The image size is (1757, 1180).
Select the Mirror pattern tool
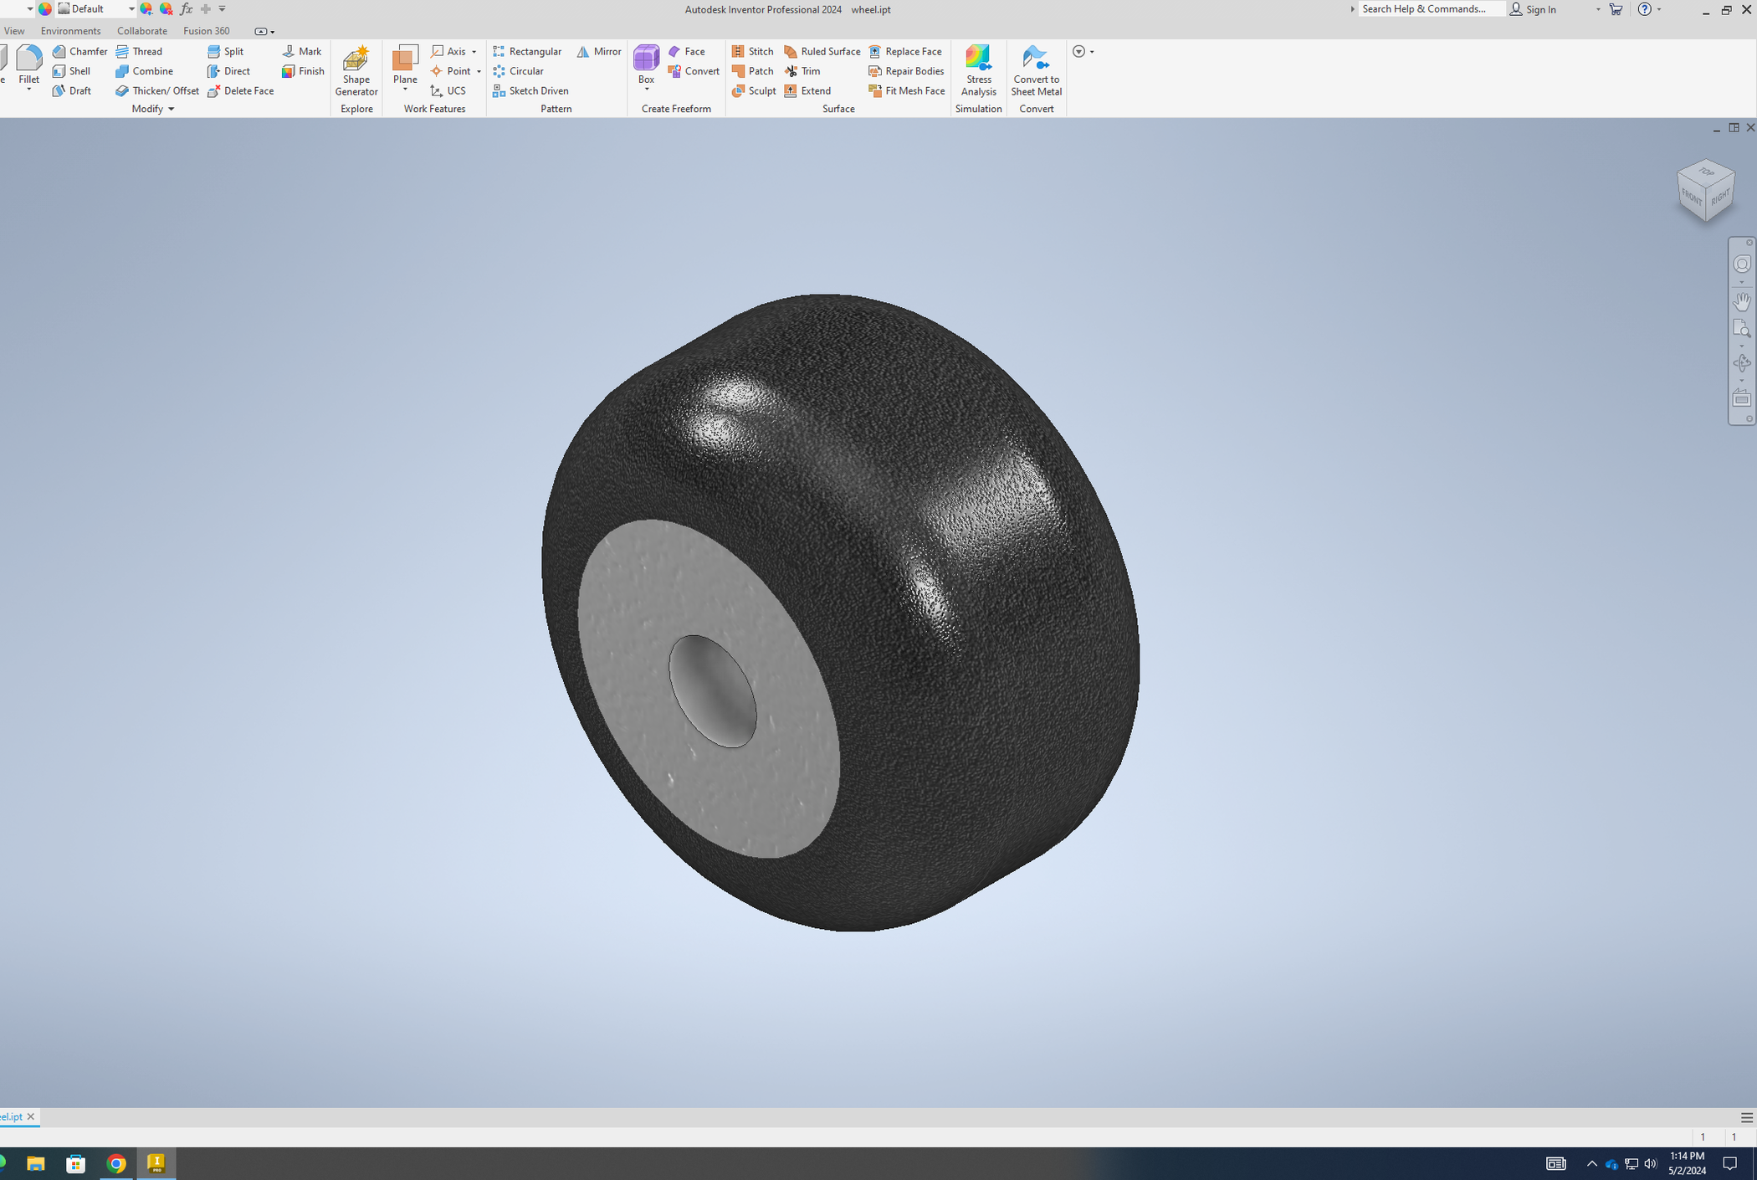(x=599, y=51)
